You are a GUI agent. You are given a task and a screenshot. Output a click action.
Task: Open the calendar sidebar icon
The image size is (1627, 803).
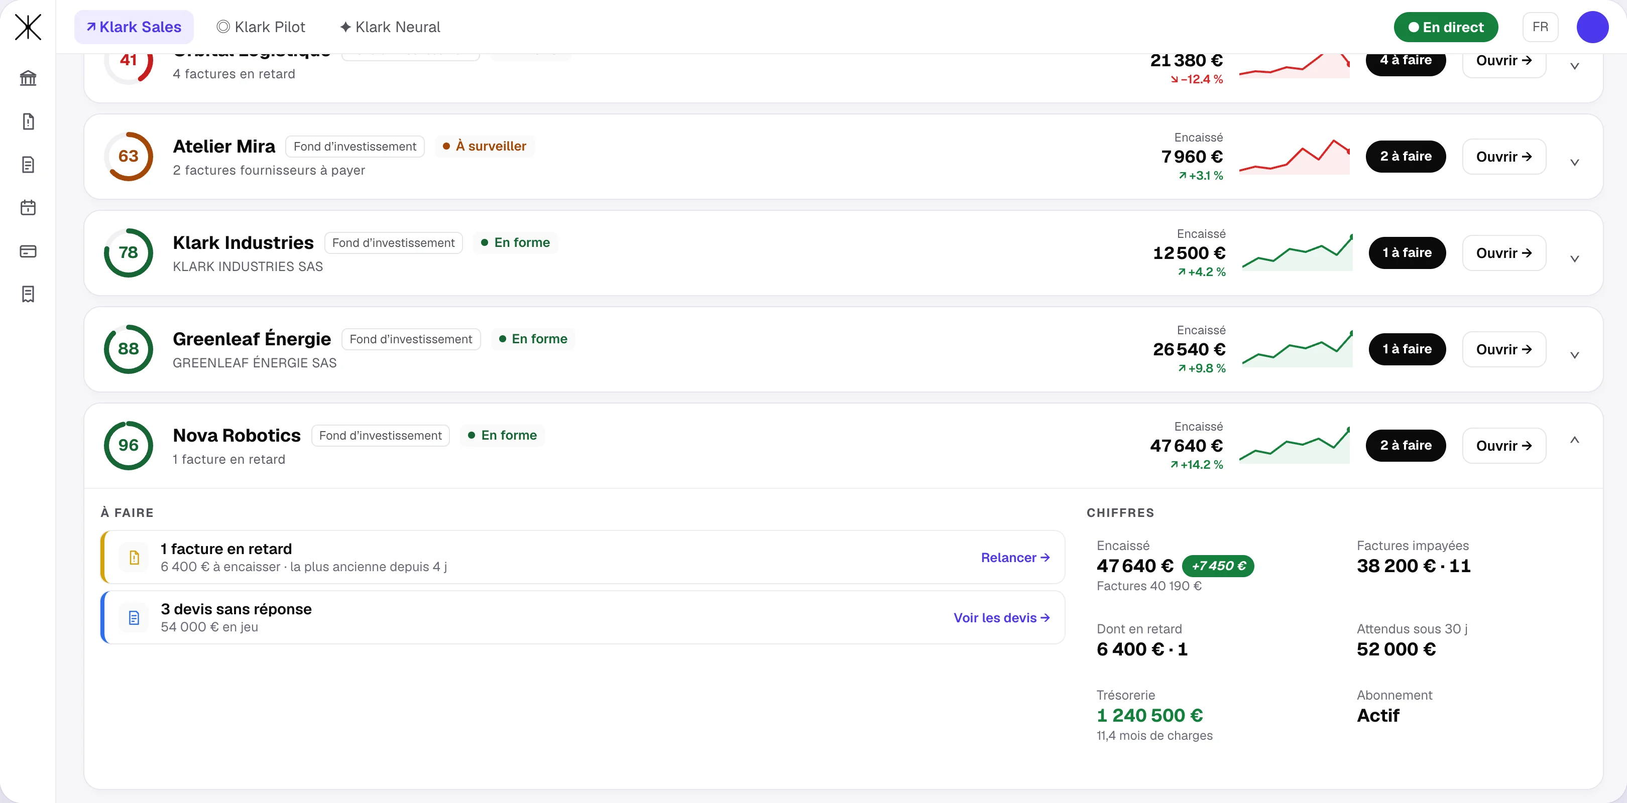(28, 208)
